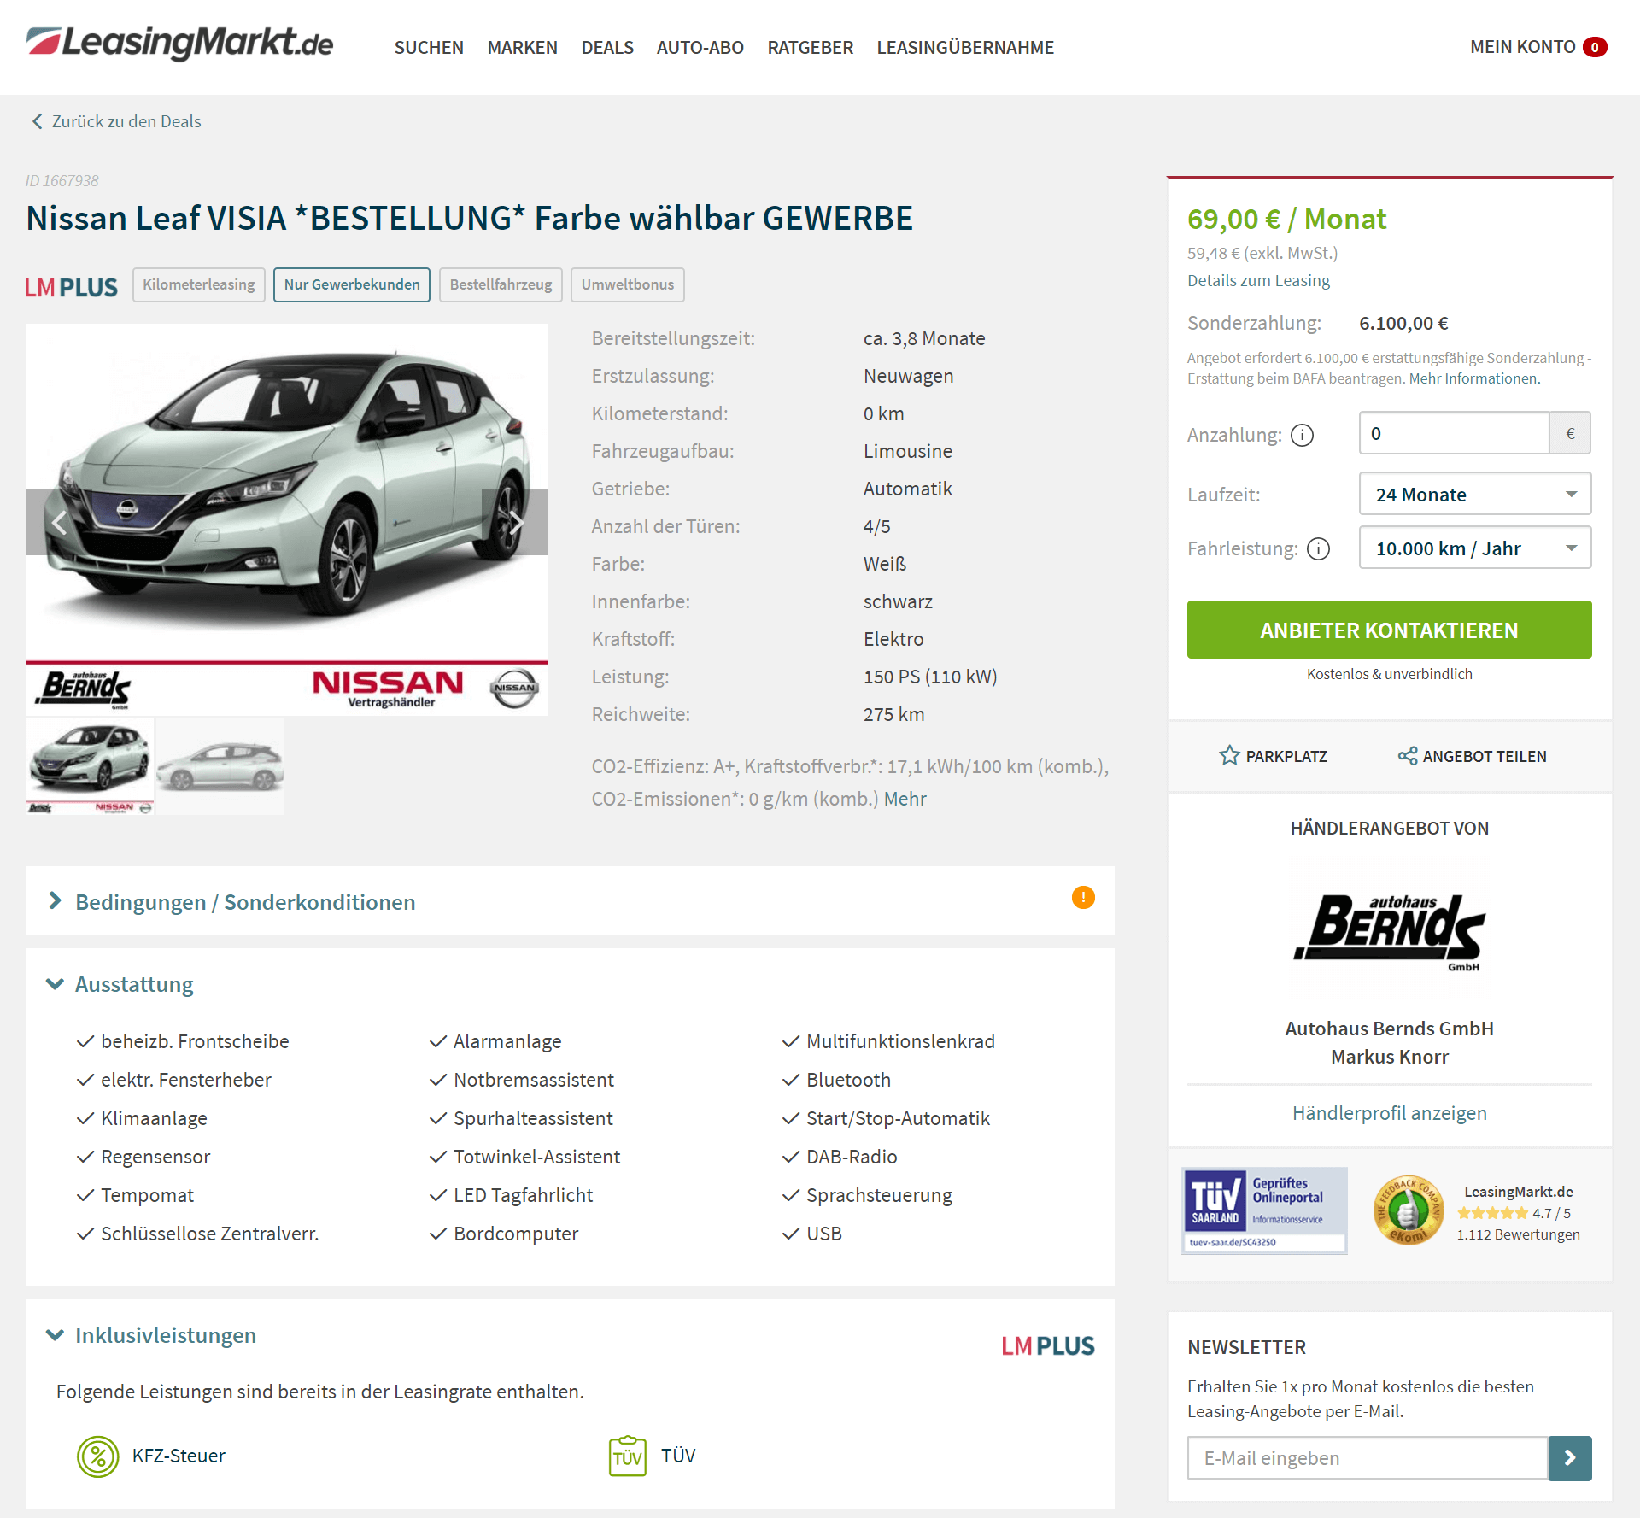Click the Angebot teilen share icon
The height and width of the screenshot is (1518, 1640).
coord(1407,755)
